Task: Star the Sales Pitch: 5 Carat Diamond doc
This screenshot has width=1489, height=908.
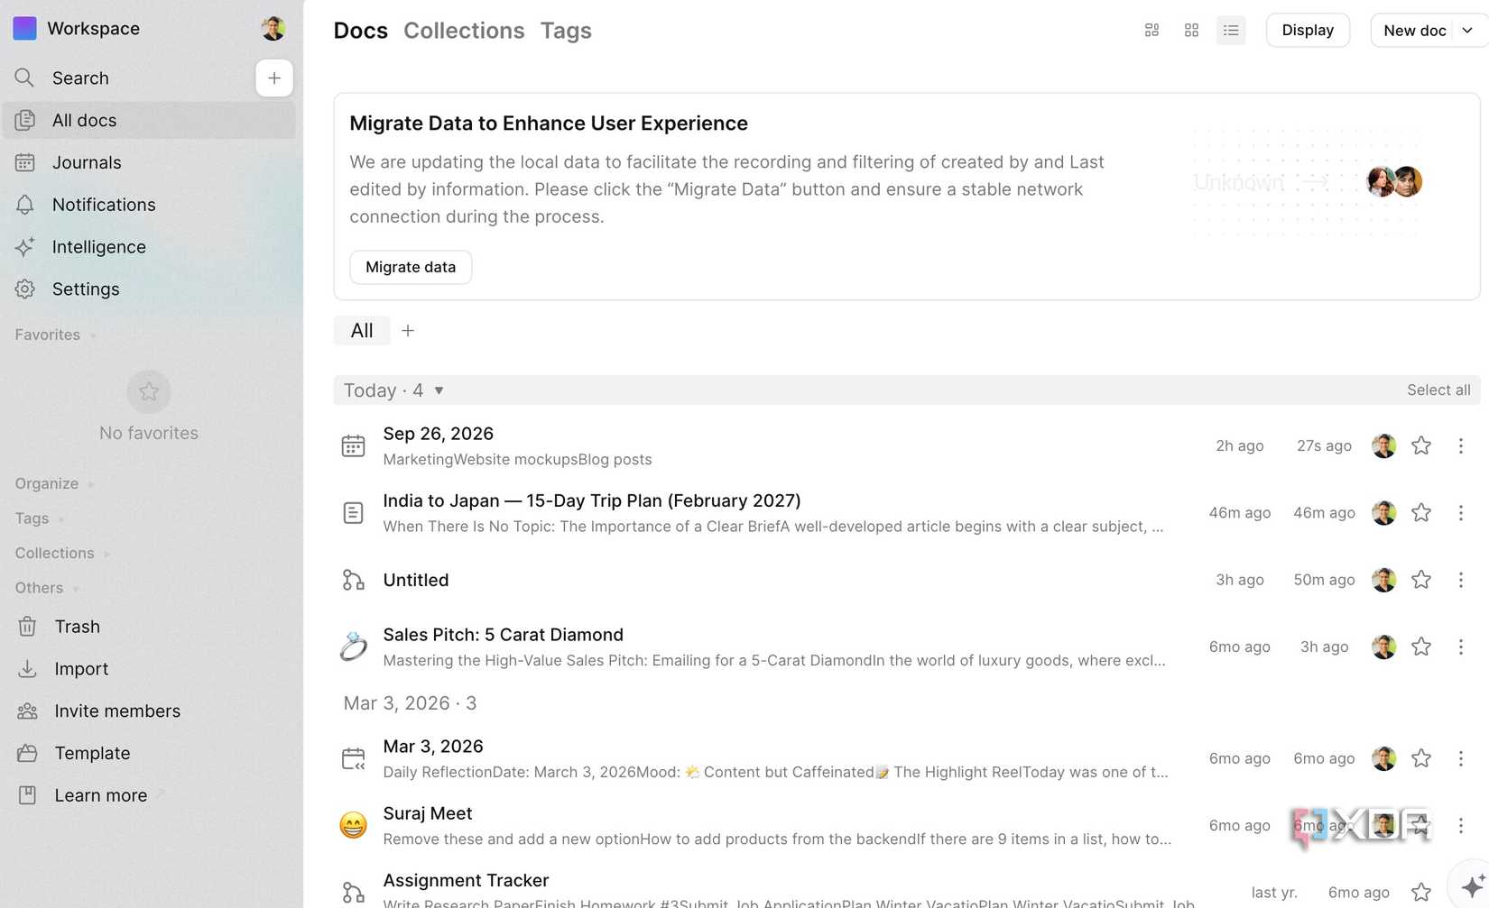Action: click(x=1421, y=647)
